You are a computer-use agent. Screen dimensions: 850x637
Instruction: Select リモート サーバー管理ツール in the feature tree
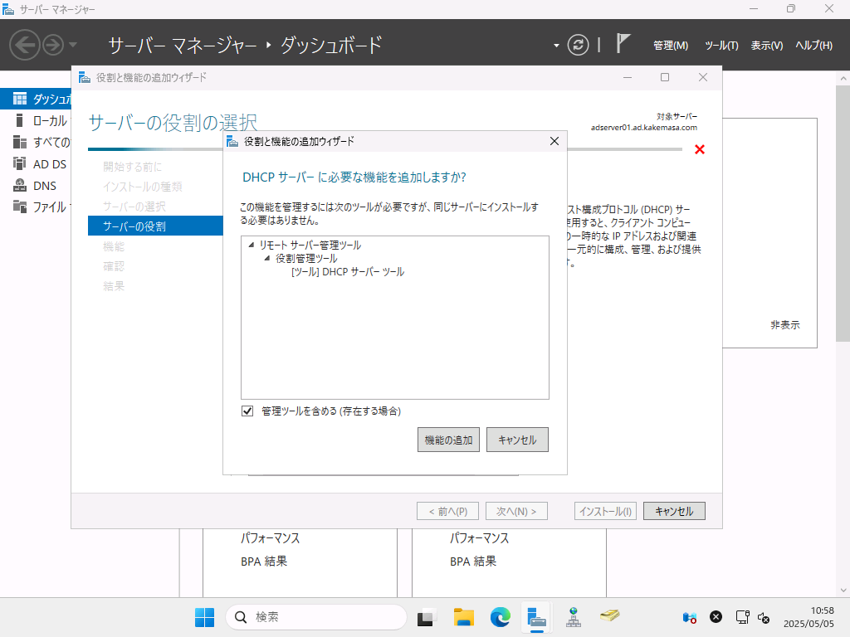click(x=310, y=246)
